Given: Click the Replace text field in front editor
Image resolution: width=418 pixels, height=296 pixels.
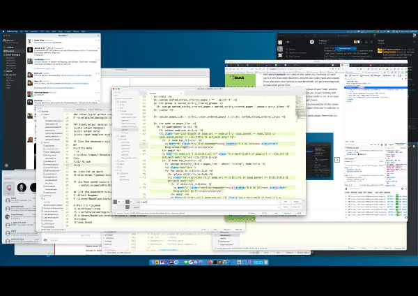Looking at the screenshot, I should click(210, 207).
